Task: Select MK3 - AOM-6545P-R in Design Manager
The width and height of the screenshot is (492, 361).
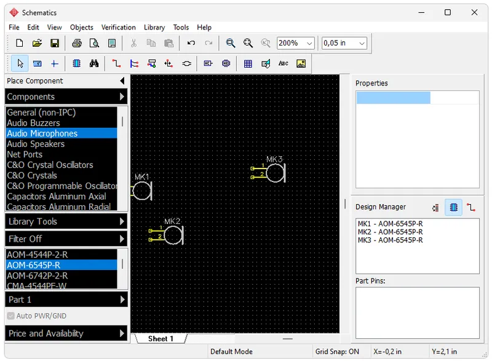Action: pos(390,240)
